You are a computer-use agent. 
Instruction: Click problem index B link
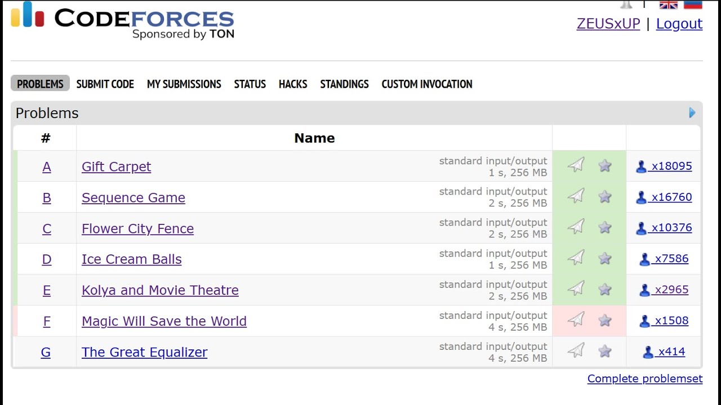(x=47, y=197)
